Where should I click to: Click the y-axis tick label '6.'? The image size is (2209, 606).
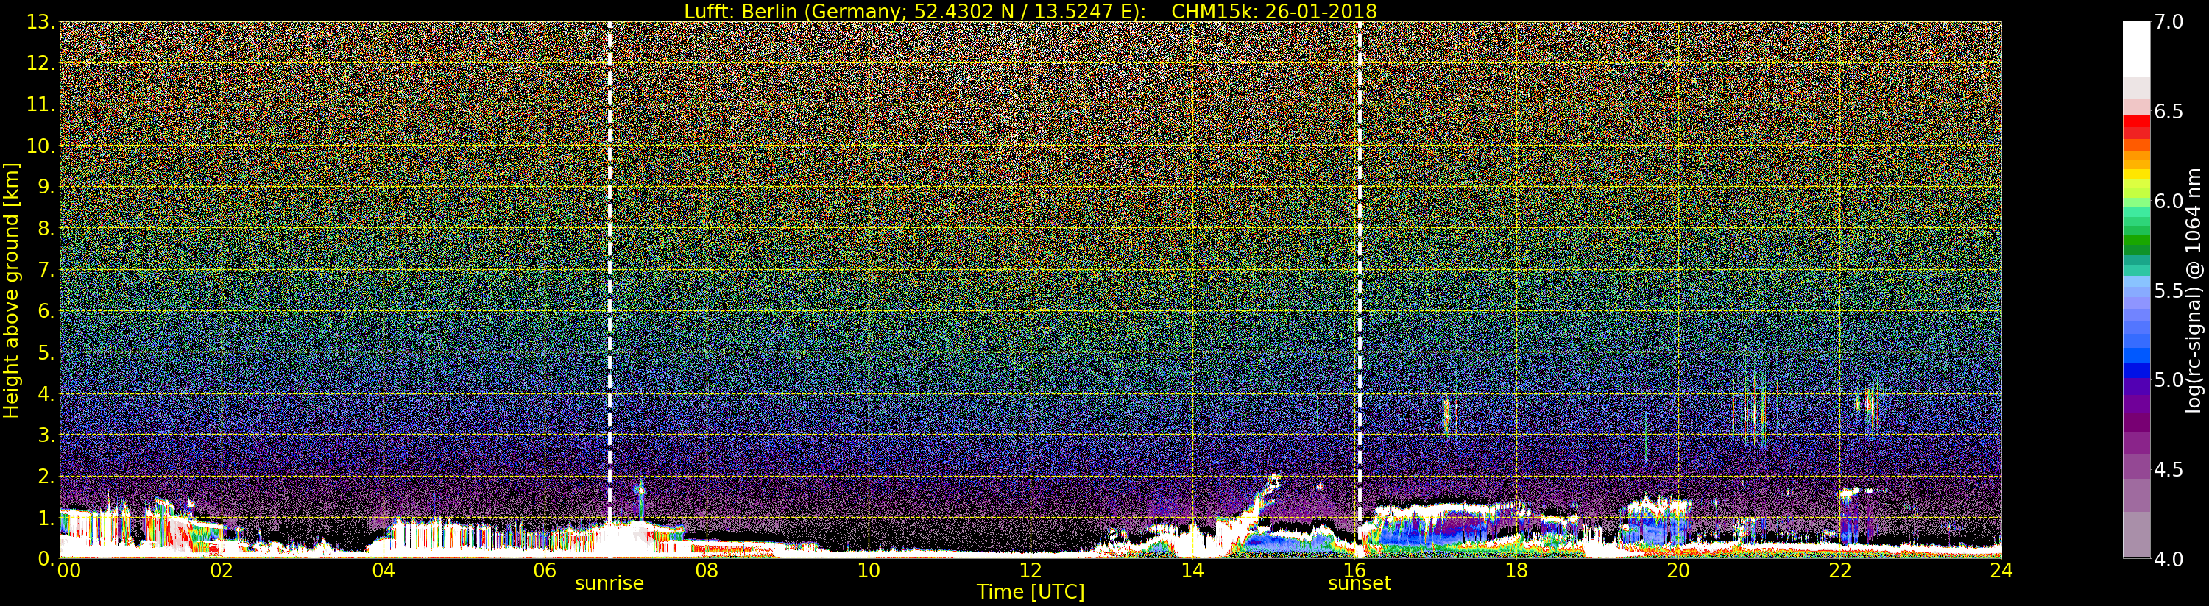(x=46, y=311)
